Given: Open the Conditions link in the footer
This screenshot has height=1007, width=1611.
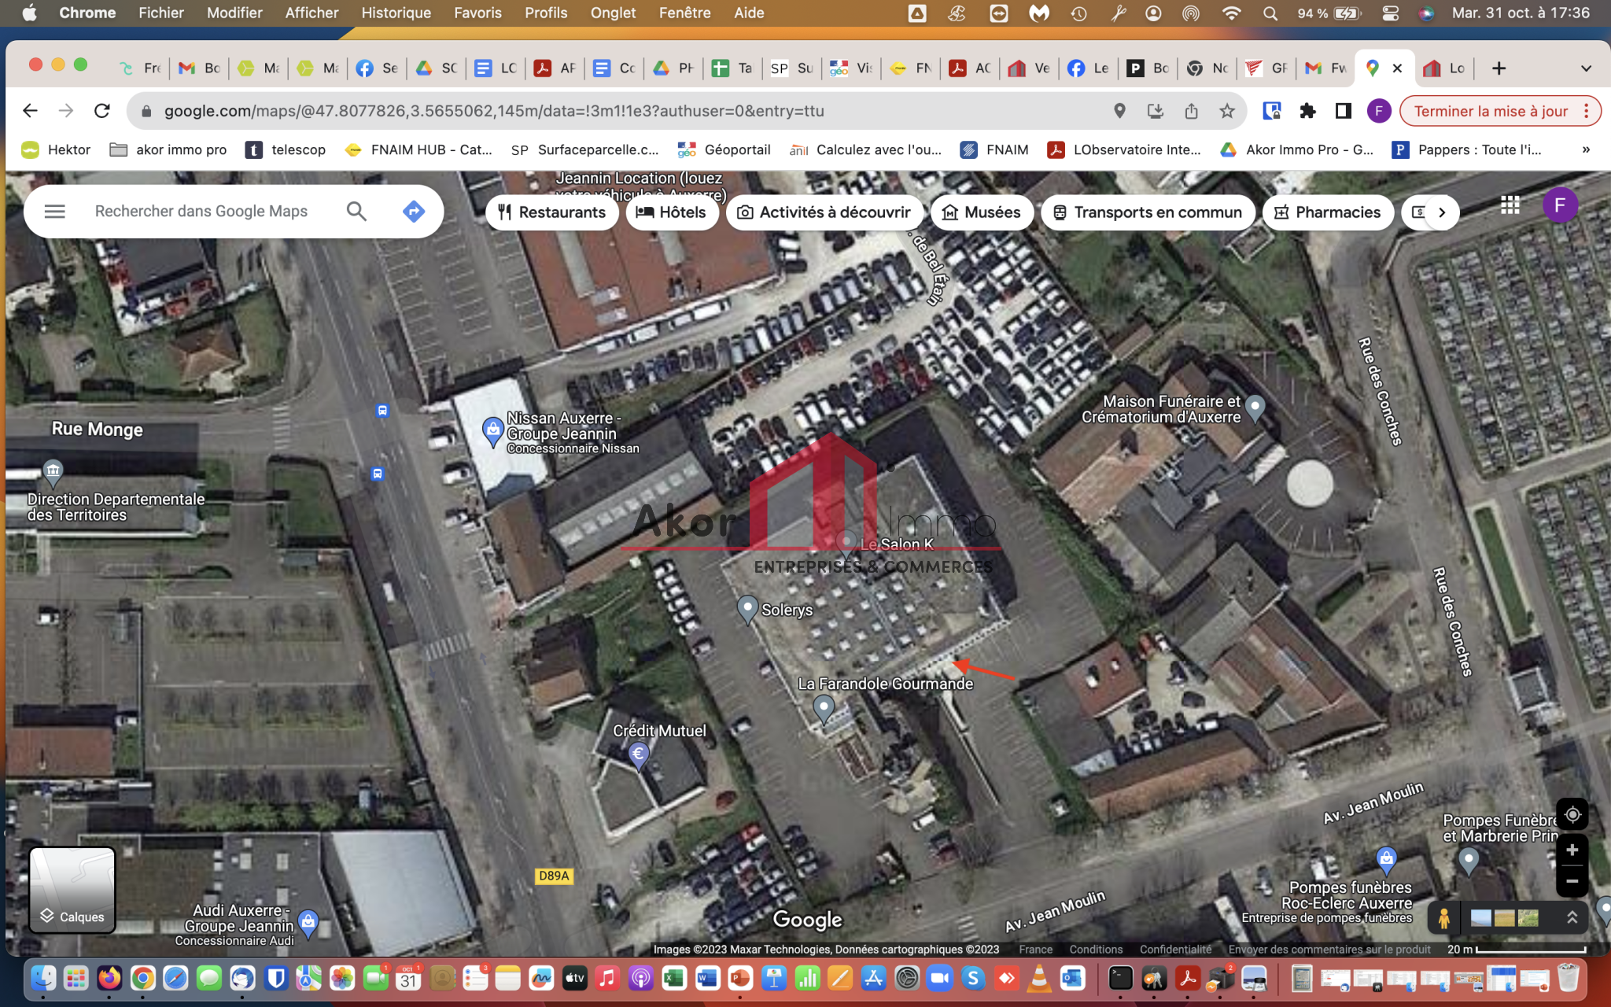Looking at the screenshot, I should tap(1096, 950).
